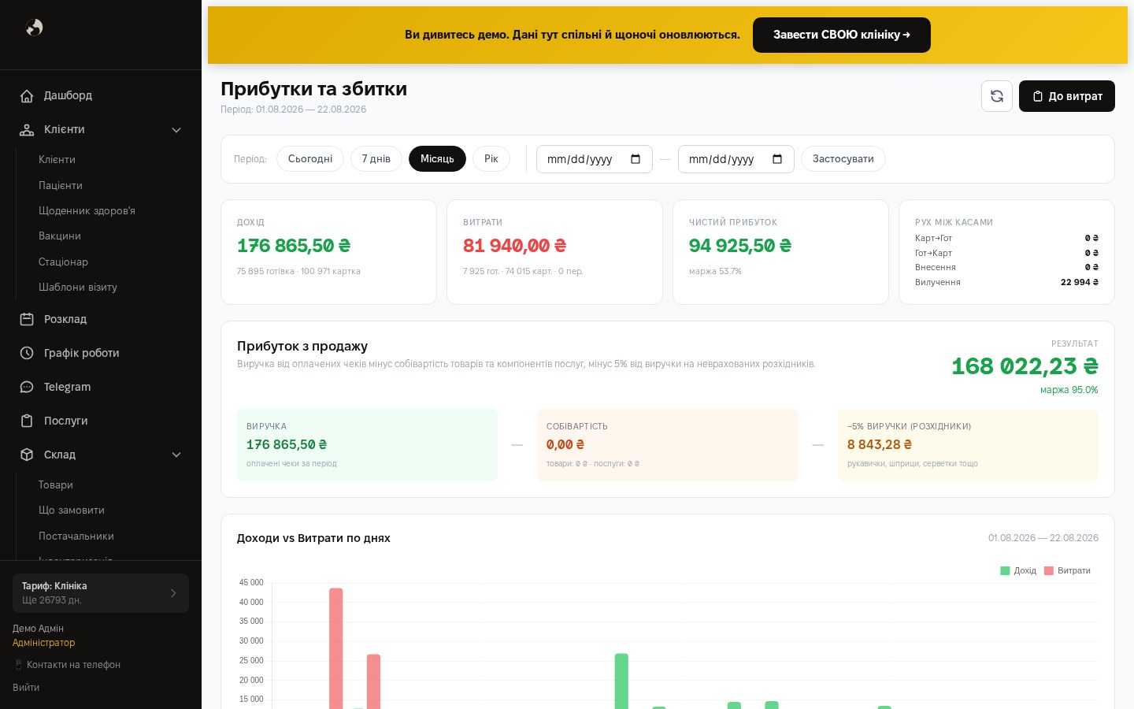The height and width of the screenshot is (709, 1134).
Task: Click the Застосувати button
Action: pyautogui.click(x=843, y=159)
